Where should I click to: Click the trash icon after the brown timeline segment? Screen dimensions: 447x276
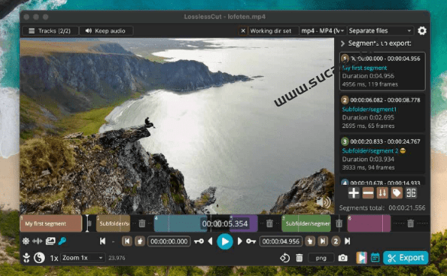142,224
